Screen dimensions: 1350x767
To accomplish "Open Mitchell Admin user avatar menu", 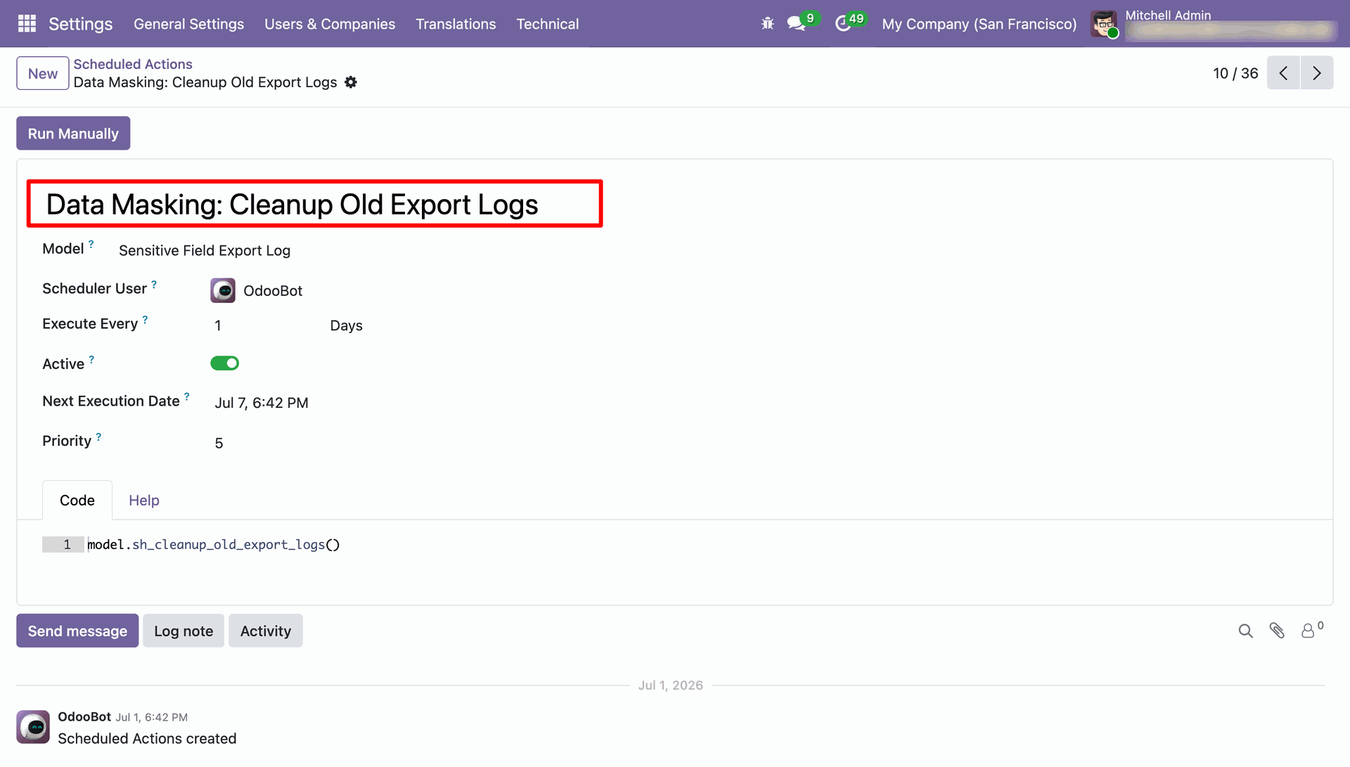I will pyautogui.click(x=1104, y=24).
